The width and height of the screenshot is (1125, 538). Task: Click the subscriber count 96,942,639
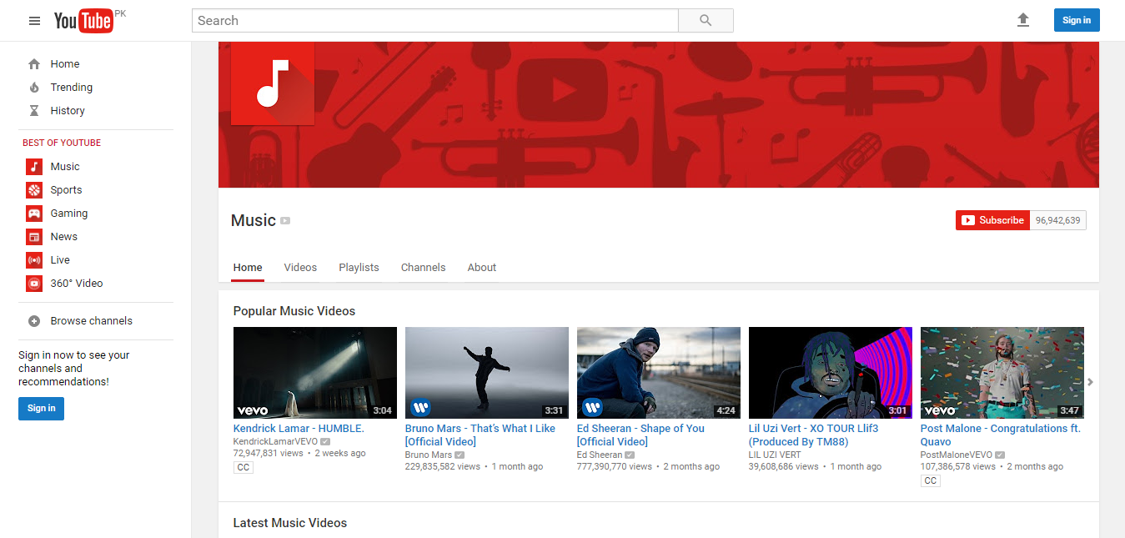pos(1057,220)
